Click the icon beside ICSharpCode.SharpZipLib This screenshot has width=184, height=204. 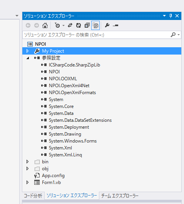[x=44, y=65]
